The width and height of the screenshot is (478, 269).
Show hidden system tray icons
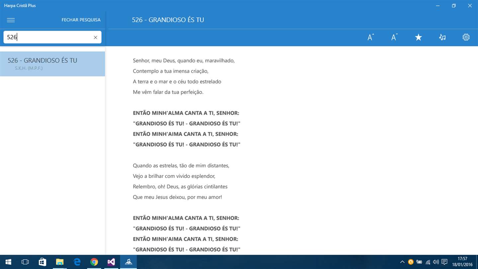(x=402, y=262)
